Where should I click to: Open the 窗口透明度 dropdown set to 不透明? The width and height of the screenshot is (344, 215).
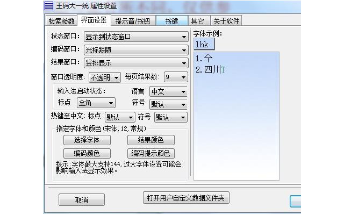(105, 77)
